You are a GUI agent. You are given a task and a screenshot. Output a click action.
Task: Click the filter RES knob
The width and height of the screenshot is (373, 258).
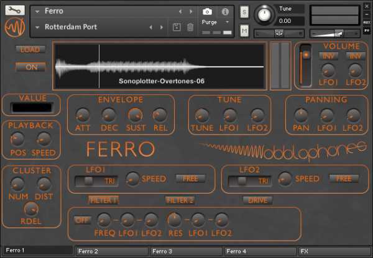(174, 220)
